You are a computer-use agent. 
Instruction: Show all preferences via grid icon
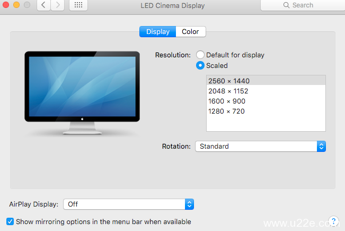(x=78, y=5)
